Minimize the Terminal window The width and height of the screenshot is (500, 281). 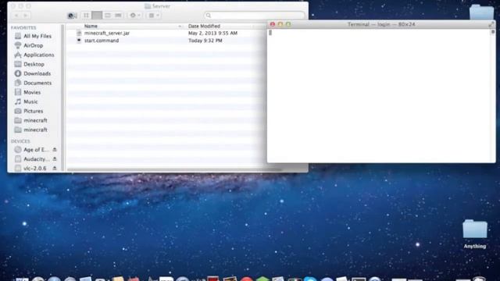(280, 24)
